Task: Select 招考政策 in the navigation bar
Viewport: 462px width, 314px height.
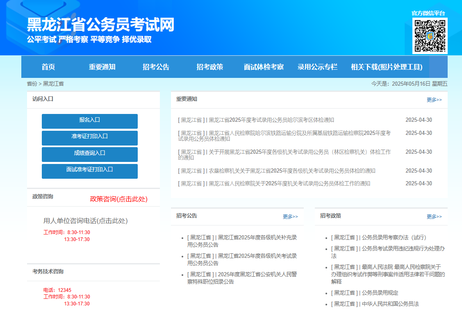Action: pyautogui.click(x=210, y=67)
